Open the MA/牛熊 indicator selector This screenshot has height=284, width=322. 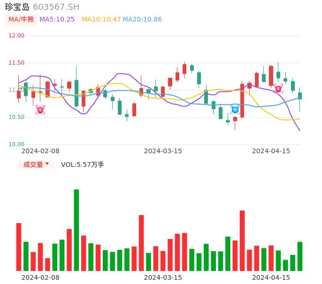click(x=21, y=20)
